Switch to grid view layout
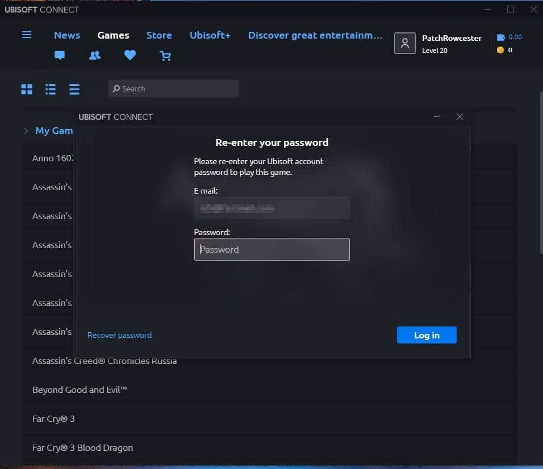The image size is (543, 469). click(27, 89)
